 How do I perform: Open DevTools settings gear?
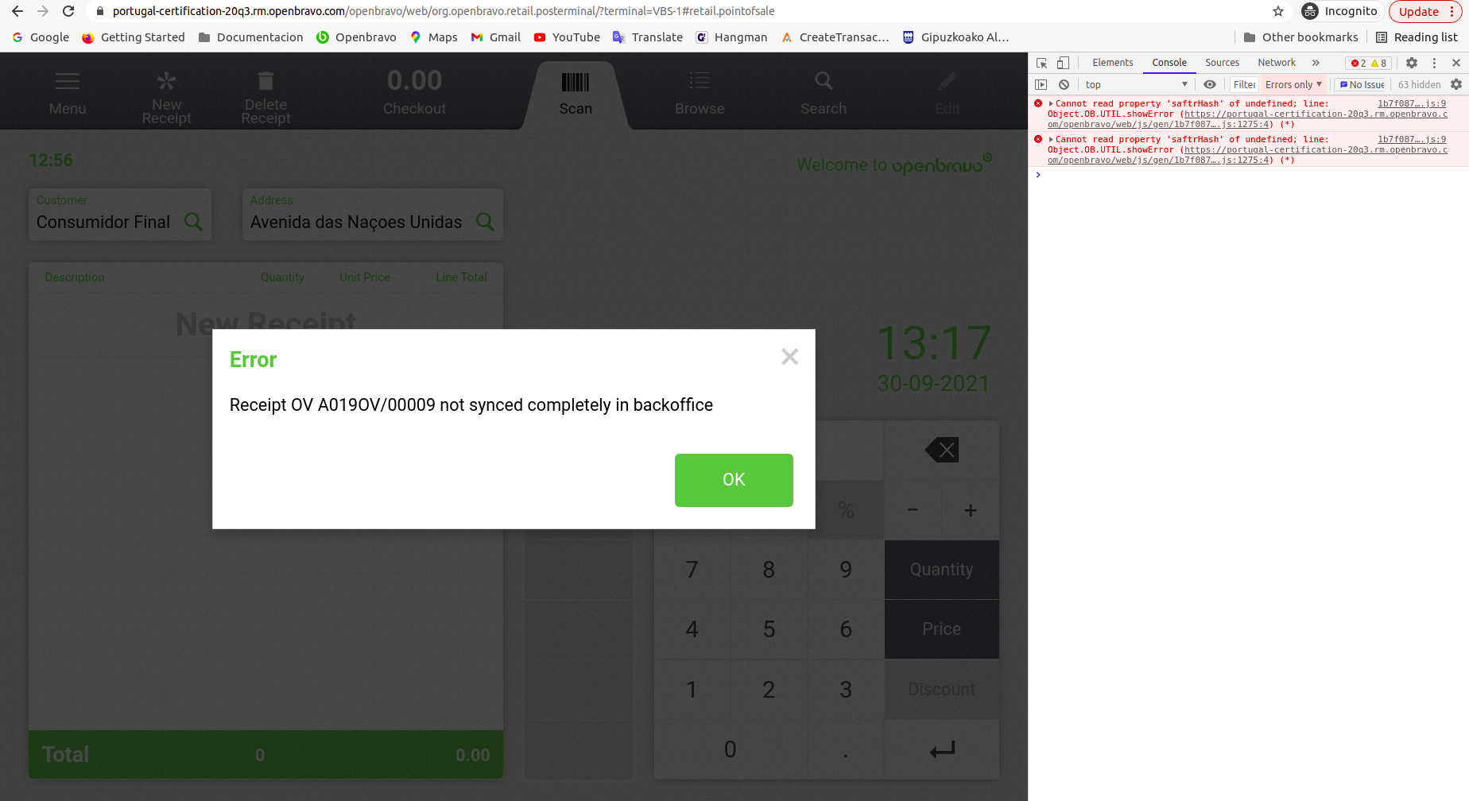[1412, 63]
